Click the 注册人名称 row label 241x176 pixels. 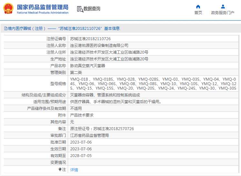click(x=56, y=46)
